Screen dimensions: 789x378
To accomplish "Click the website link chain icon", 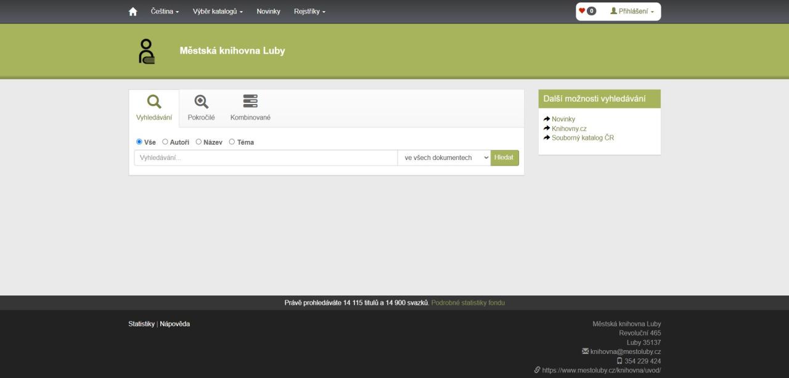I will [x=538, y=370].
